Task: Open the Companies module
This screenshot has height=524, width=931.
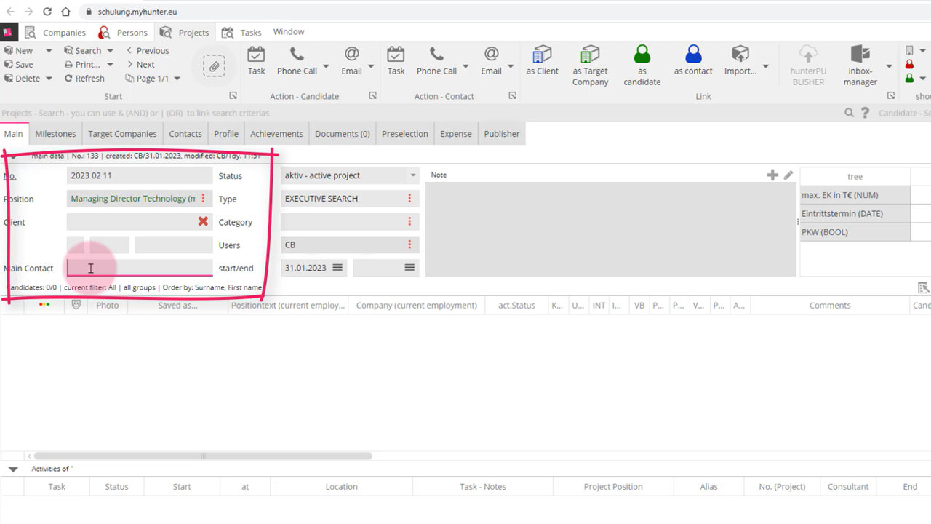Action: coord(55,32)
